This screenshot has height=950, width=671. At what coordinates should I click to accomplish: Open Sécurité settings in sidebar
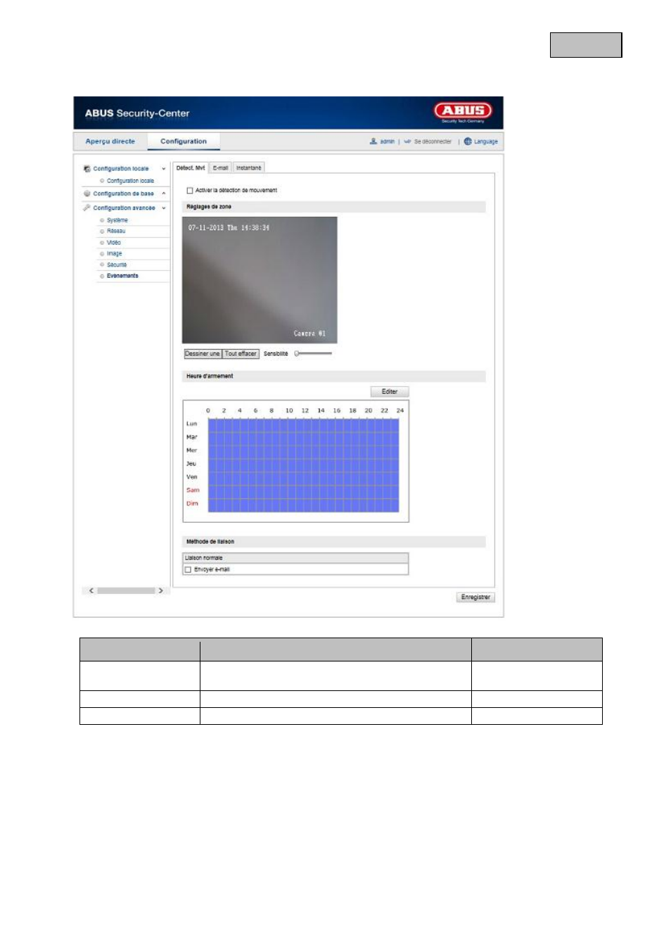tap(117, 265)
